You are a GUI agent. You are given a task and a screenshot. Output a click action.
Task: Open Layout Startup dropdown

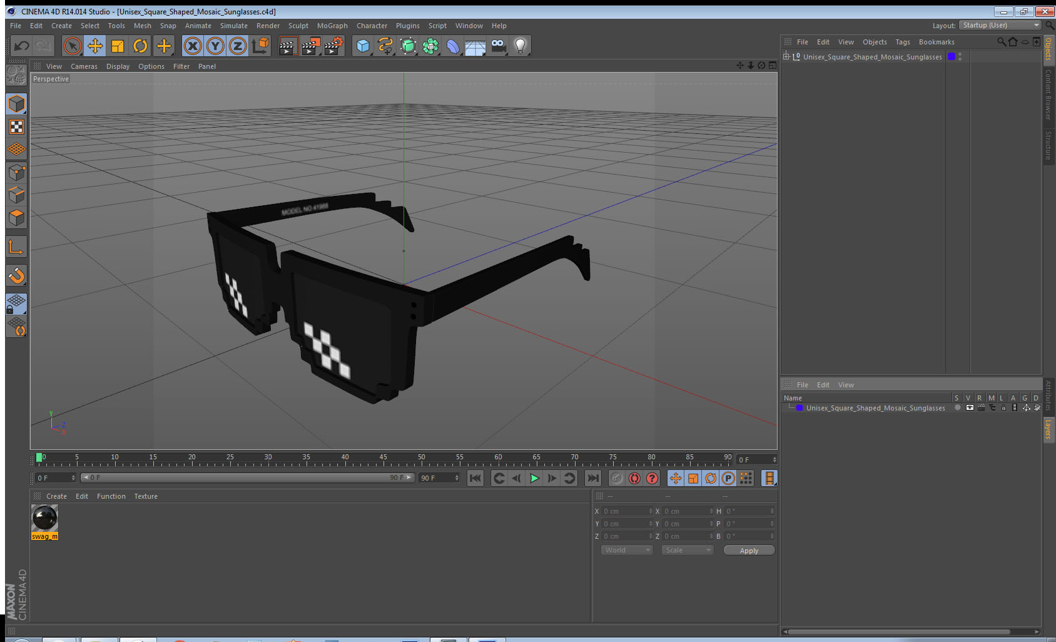1001,25
